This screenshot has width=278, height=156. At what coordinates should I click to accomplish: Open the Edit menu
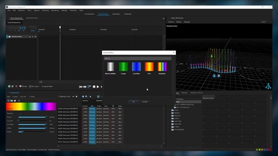(14, 10)
